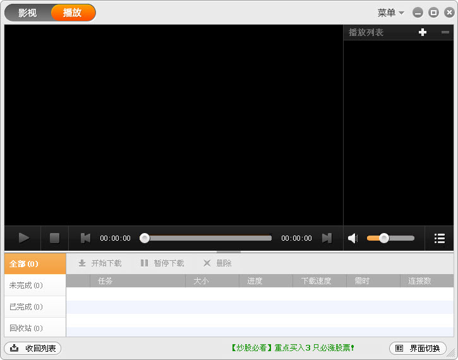The width and height of the screenshot is (458, 360).
Task: Skip to the next track
Action: 327,238
